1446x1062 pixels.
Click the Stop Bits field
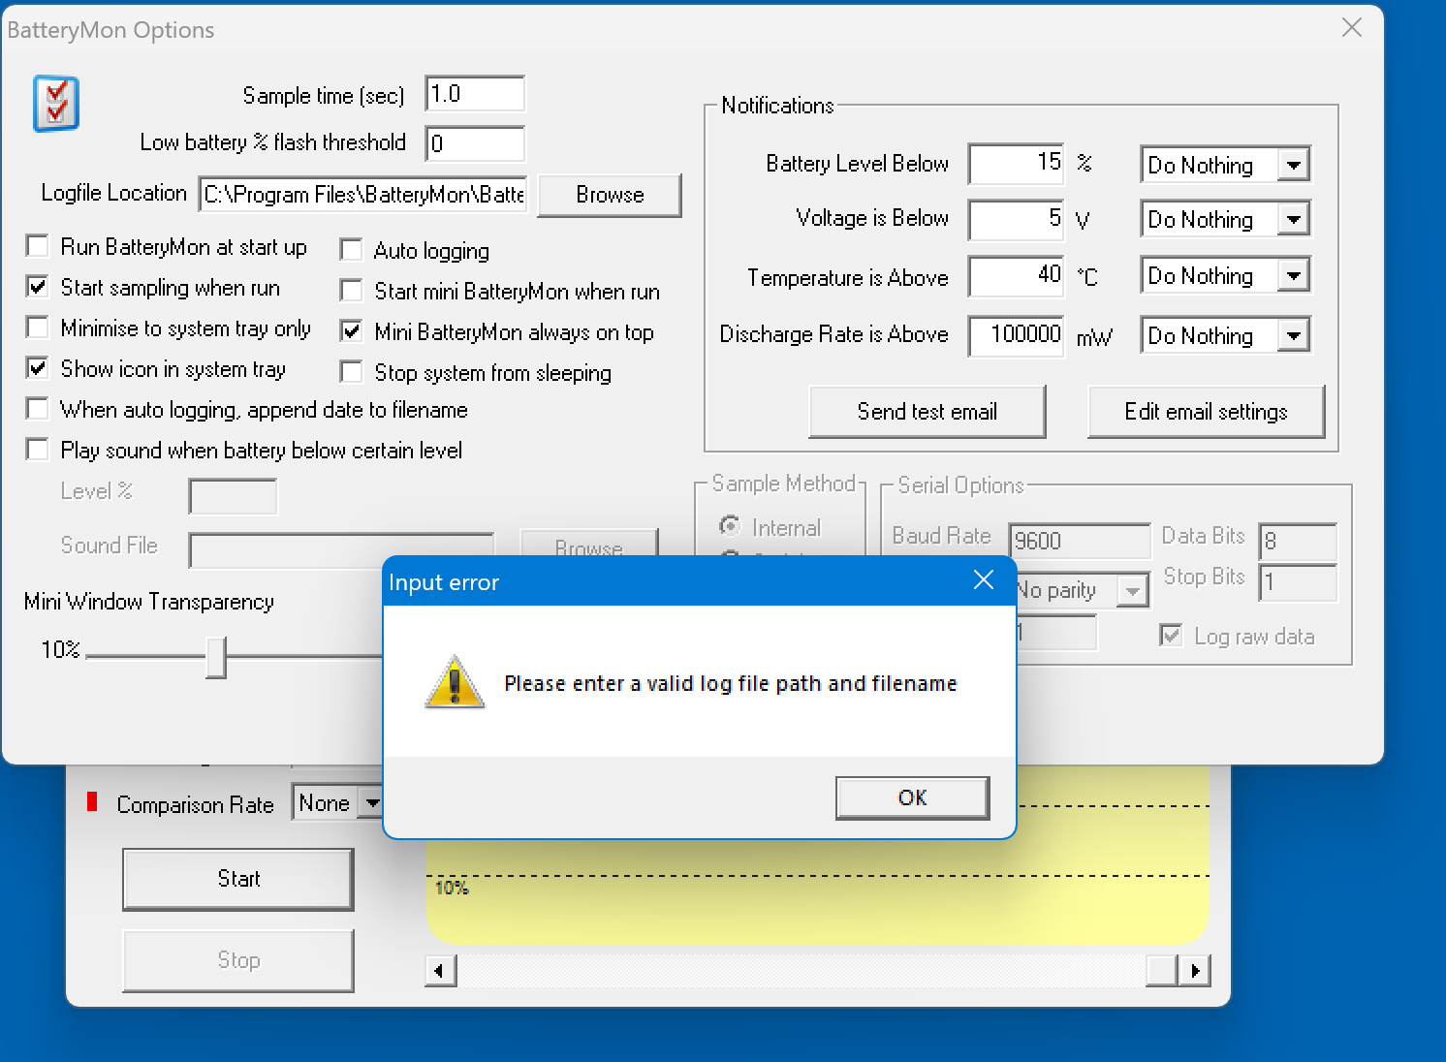(x=1299, y=581)
